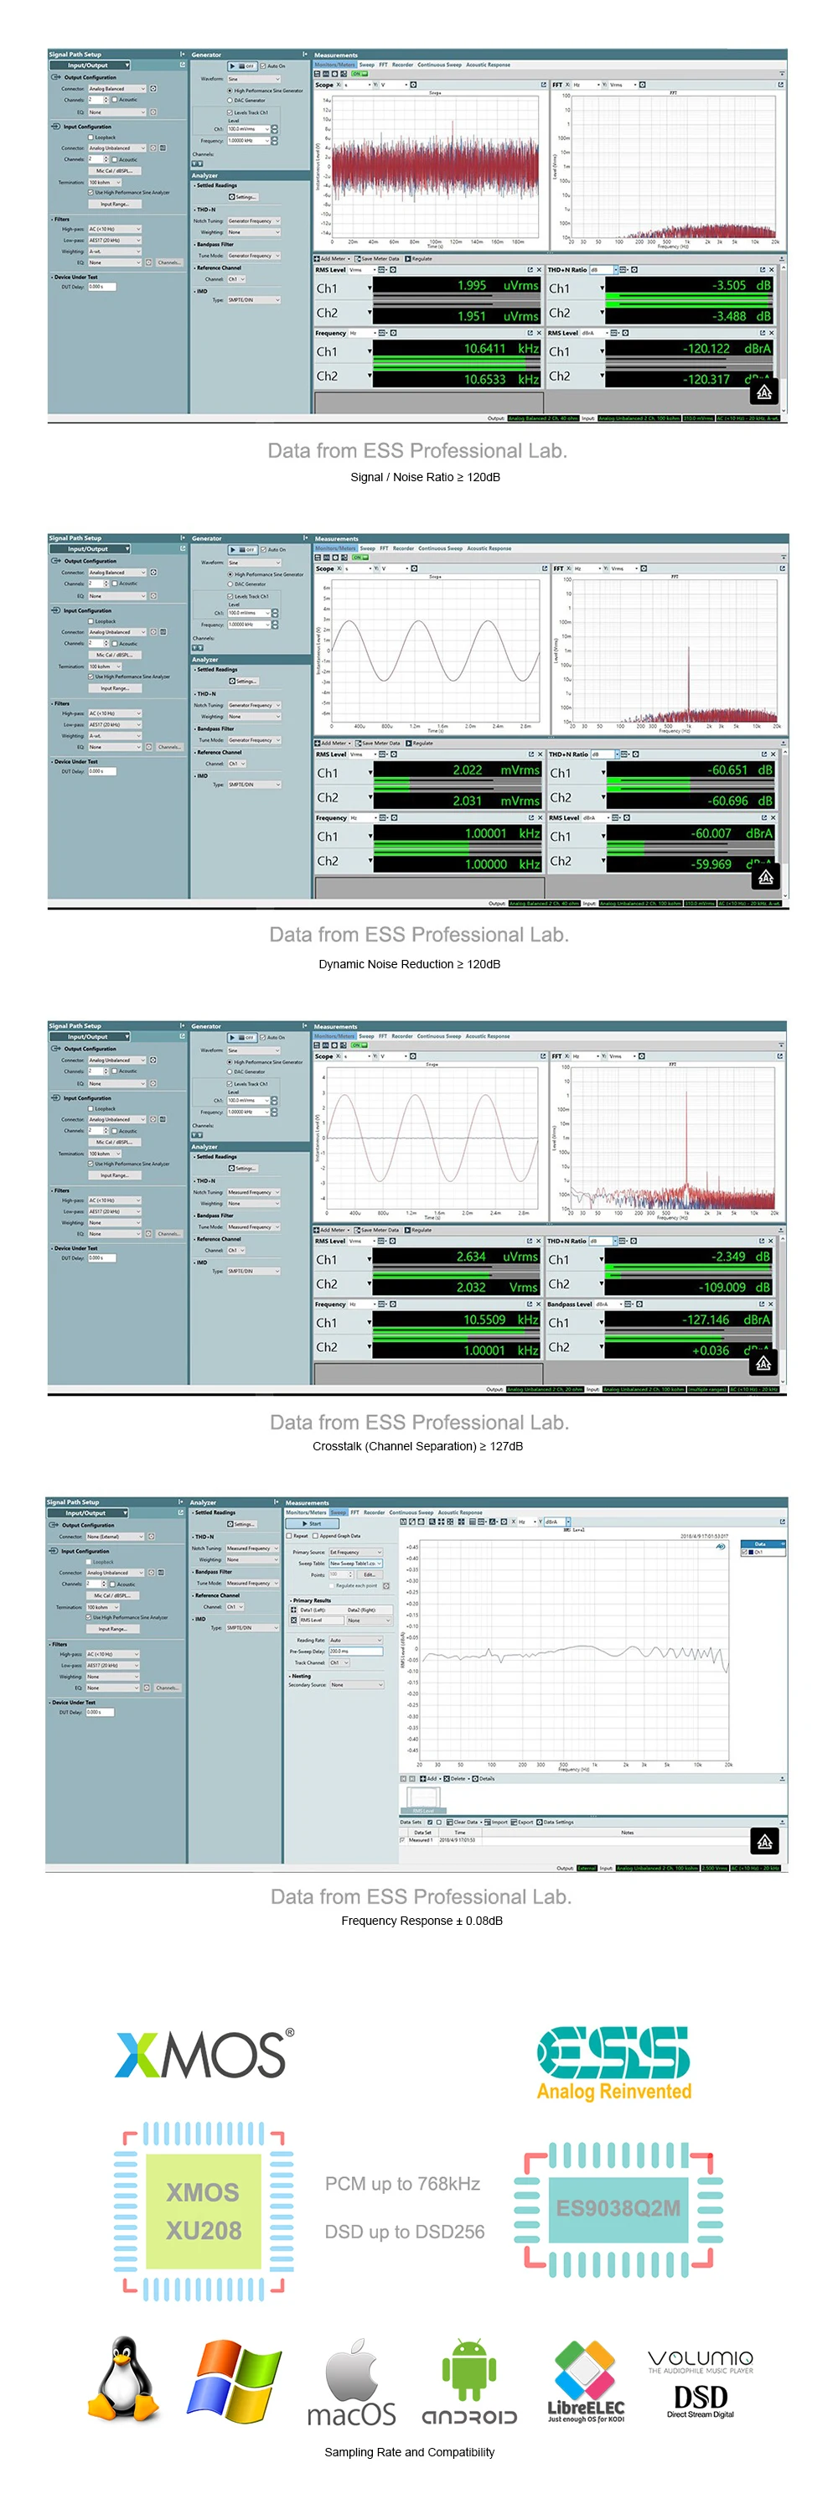Open Analog Balanced connector dropdown in Signal/Noise screenshot
The width and height of the screenshot is (838, 2515).
tap(116, 89)
